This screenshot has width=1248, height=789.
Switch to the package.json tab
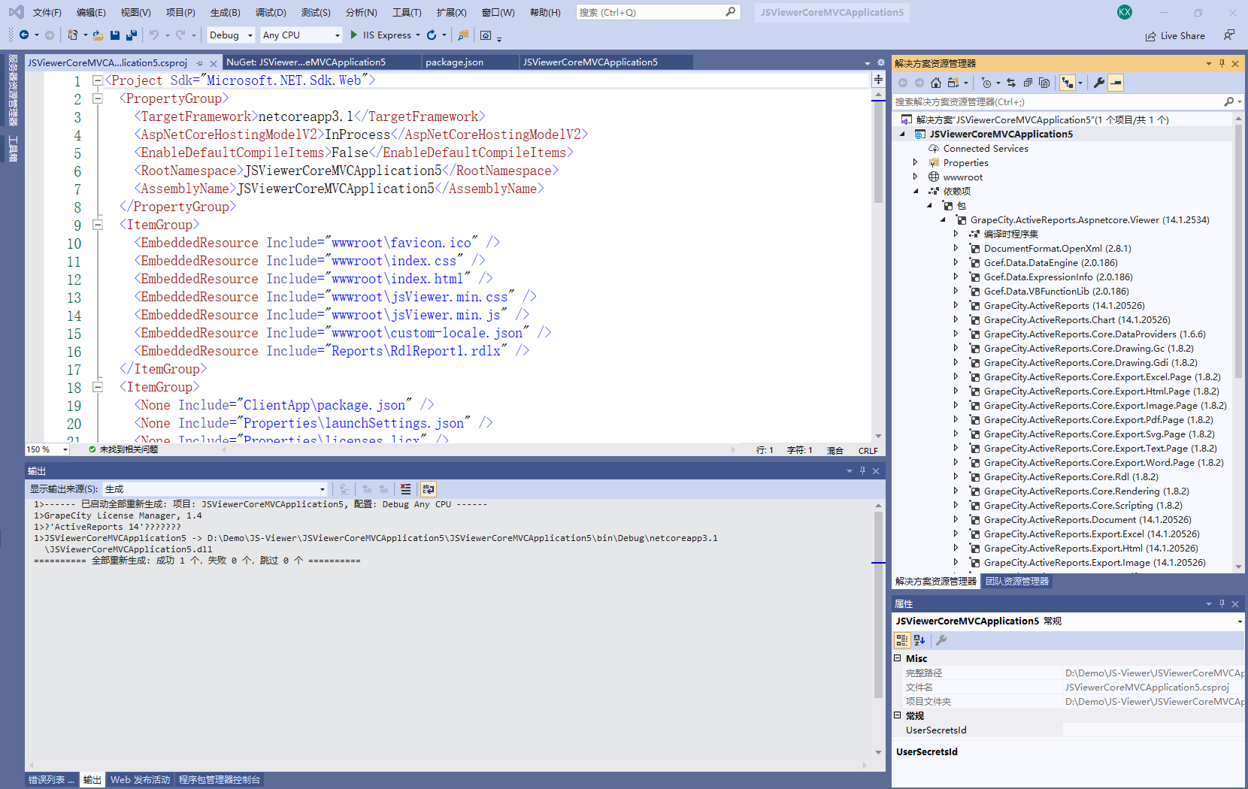pyautogui.click(x=454, y=62)
